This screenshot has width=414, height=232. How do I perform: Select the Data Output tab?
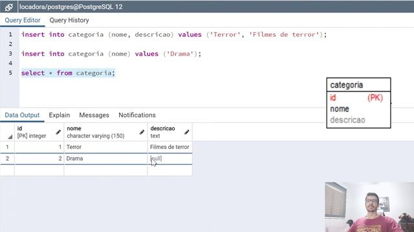22,115
